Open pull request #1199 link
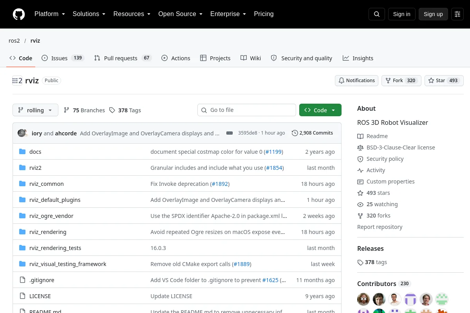The width and height of the screenshot is (470, 313). (x=273, y=152)
